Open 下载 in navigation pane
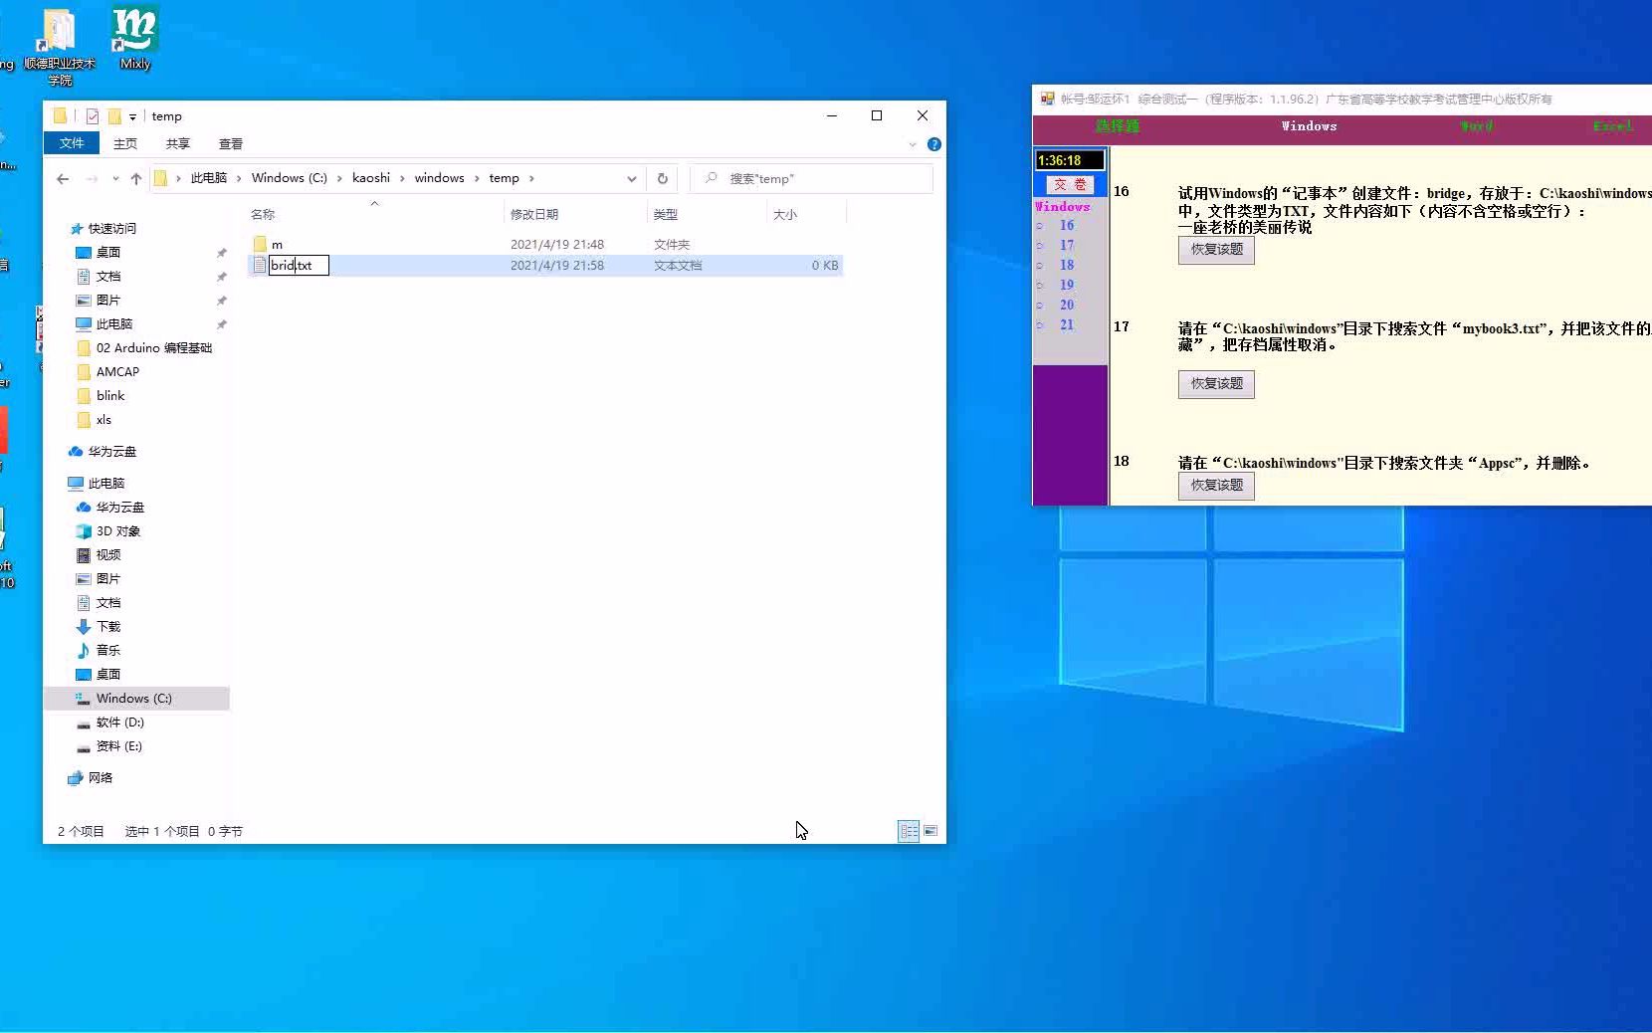1652x1033 pixels. 108,627
